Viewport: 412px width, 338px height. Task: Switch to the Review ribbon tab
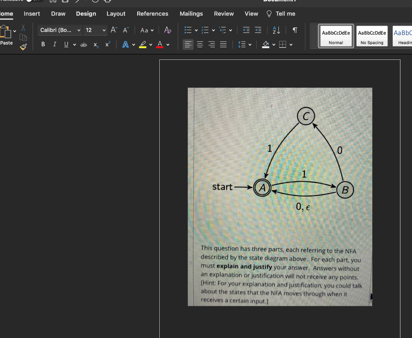224,14
